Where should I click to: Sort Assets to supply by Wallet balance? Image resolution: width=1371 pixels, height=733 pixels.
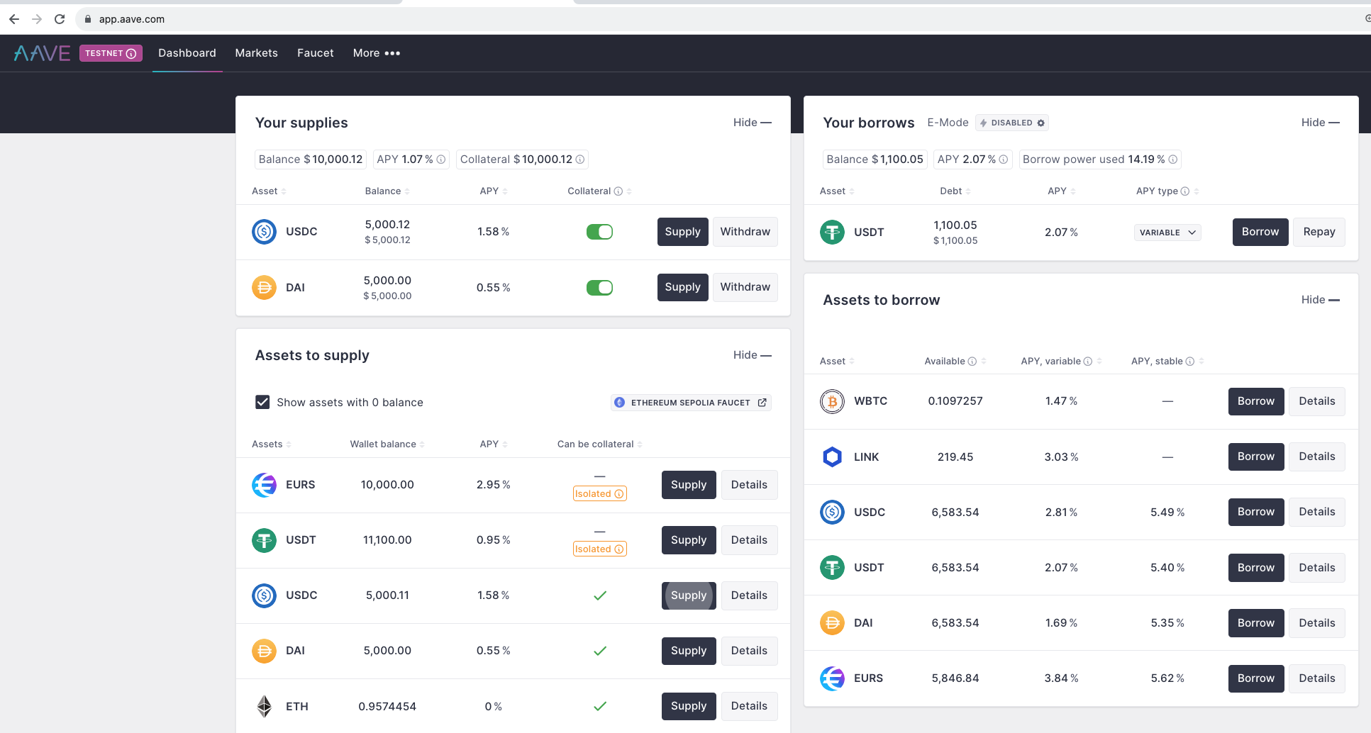click(x=387, y=444)
